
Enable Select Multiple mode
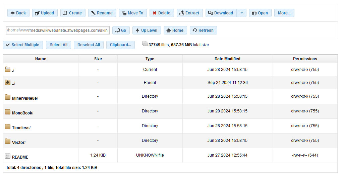(x=22, y=45)
